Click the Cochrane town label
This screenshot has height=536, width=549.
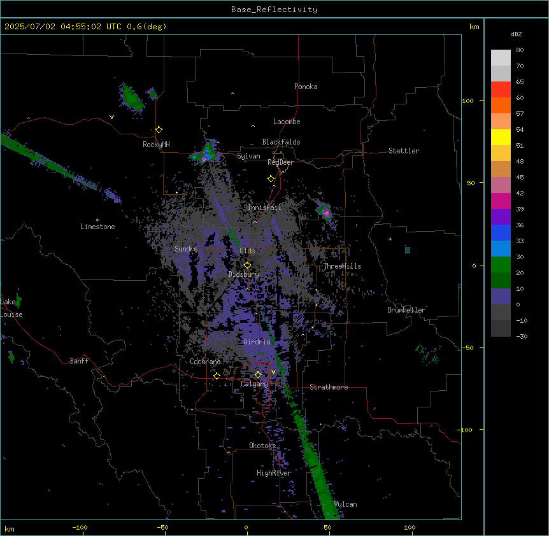click(205, 362)
